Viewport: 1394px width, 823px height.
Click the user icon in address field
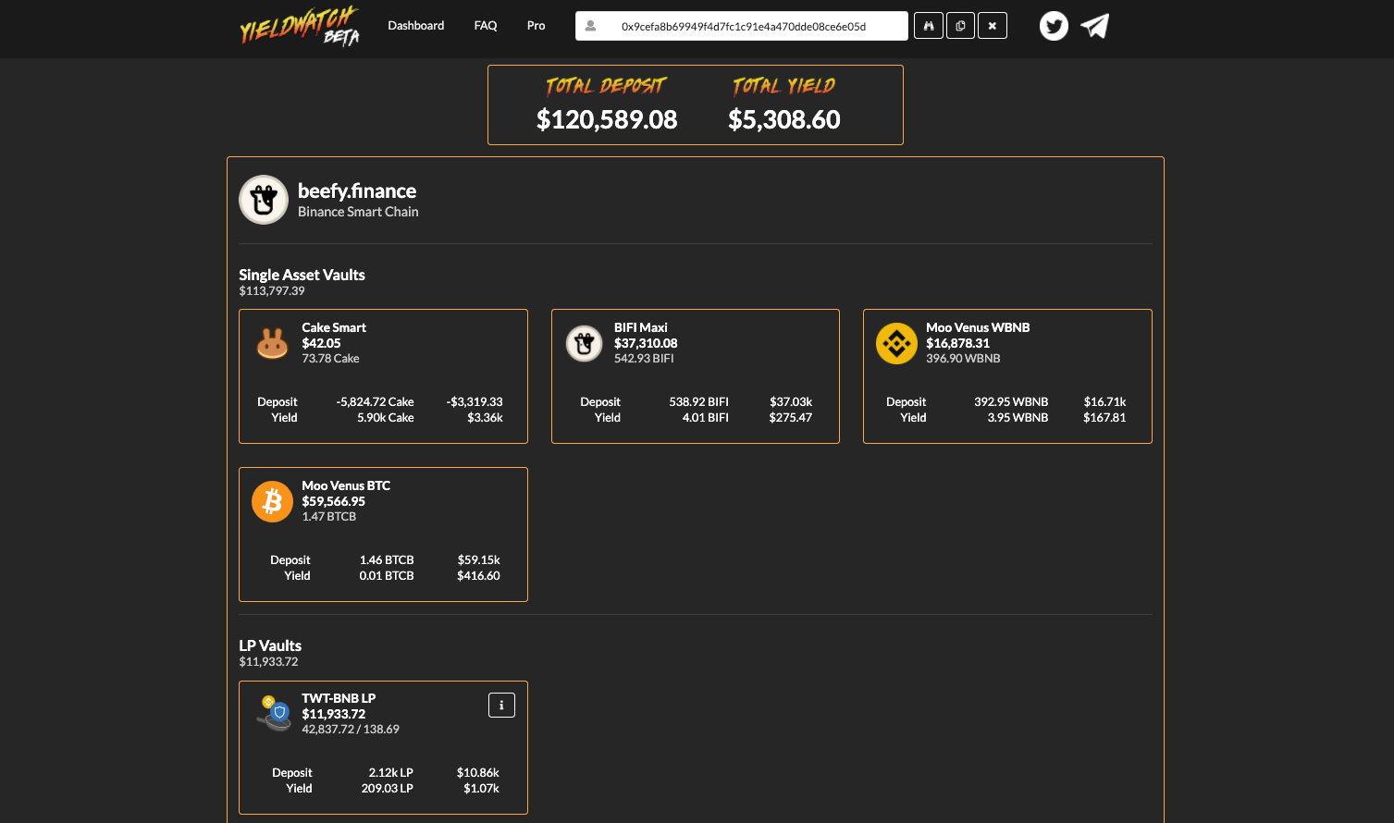pyautogui.click(x=590, y=26)
